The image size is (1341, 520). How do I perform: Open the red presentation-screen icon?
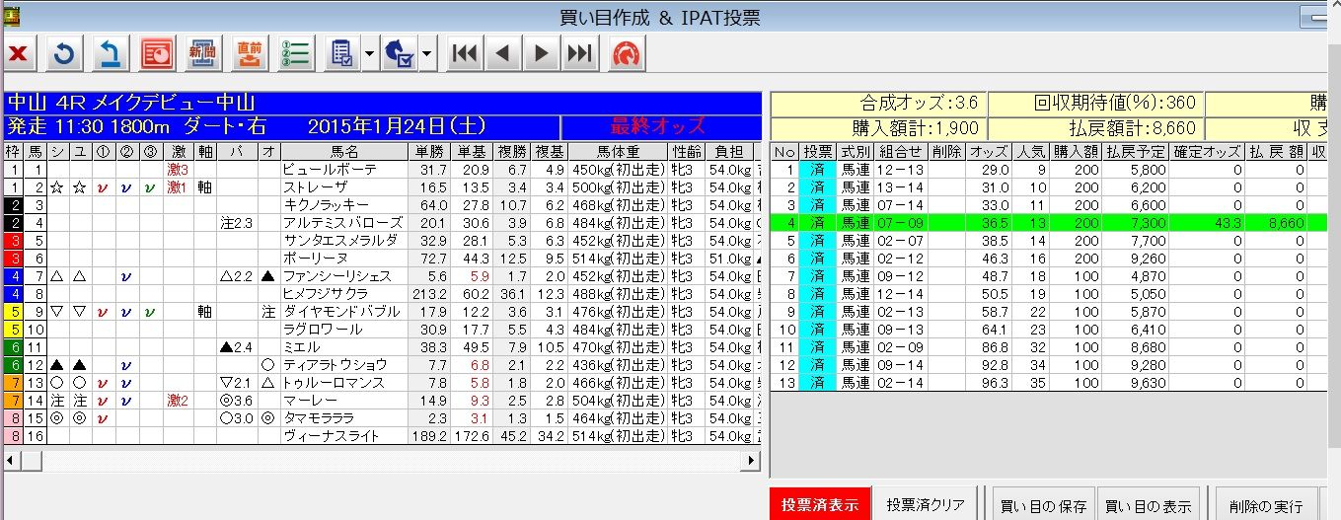pyautogui.click(x=157, y=53)
